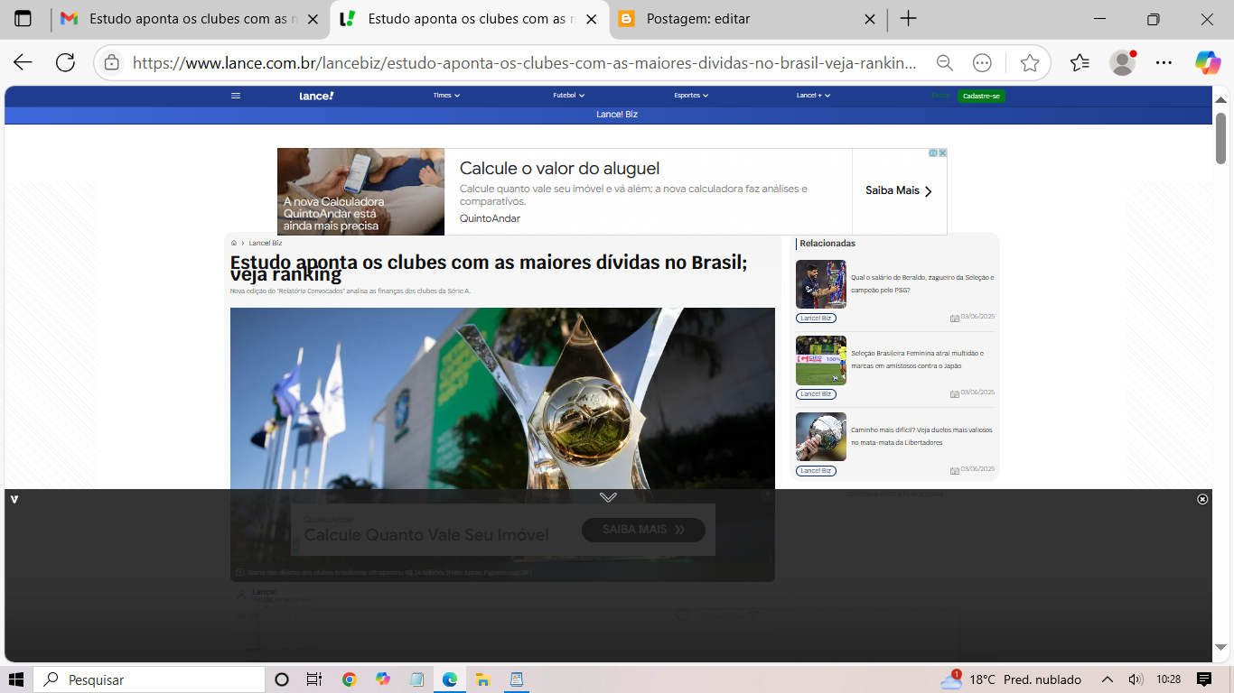Viewport: 1234px width, 693px height.
Task: Collapse the overlay ad with chevron
Action: (608, 497)
